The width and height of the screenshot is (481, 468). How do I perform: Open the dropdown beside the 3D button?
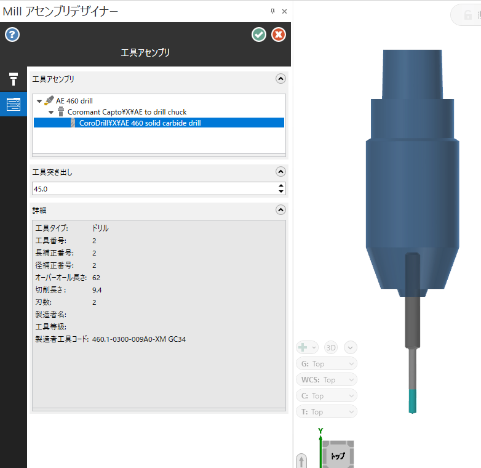coord(351,348)
